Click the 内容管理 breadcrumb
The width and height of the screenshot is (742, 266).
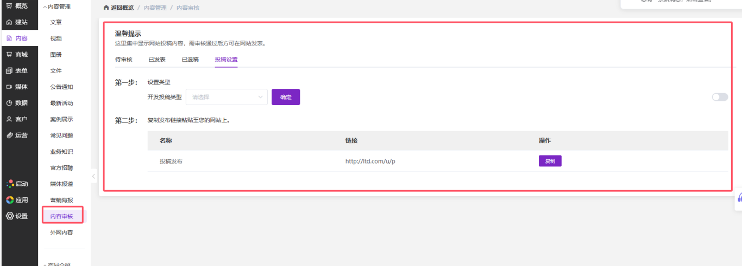click(x=155, y=8)
